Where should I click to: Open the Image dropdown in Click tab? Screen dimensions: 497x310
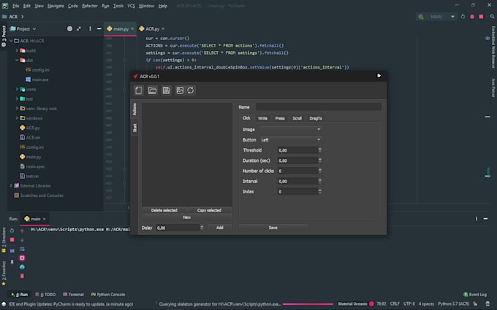[x=291, y=129]
